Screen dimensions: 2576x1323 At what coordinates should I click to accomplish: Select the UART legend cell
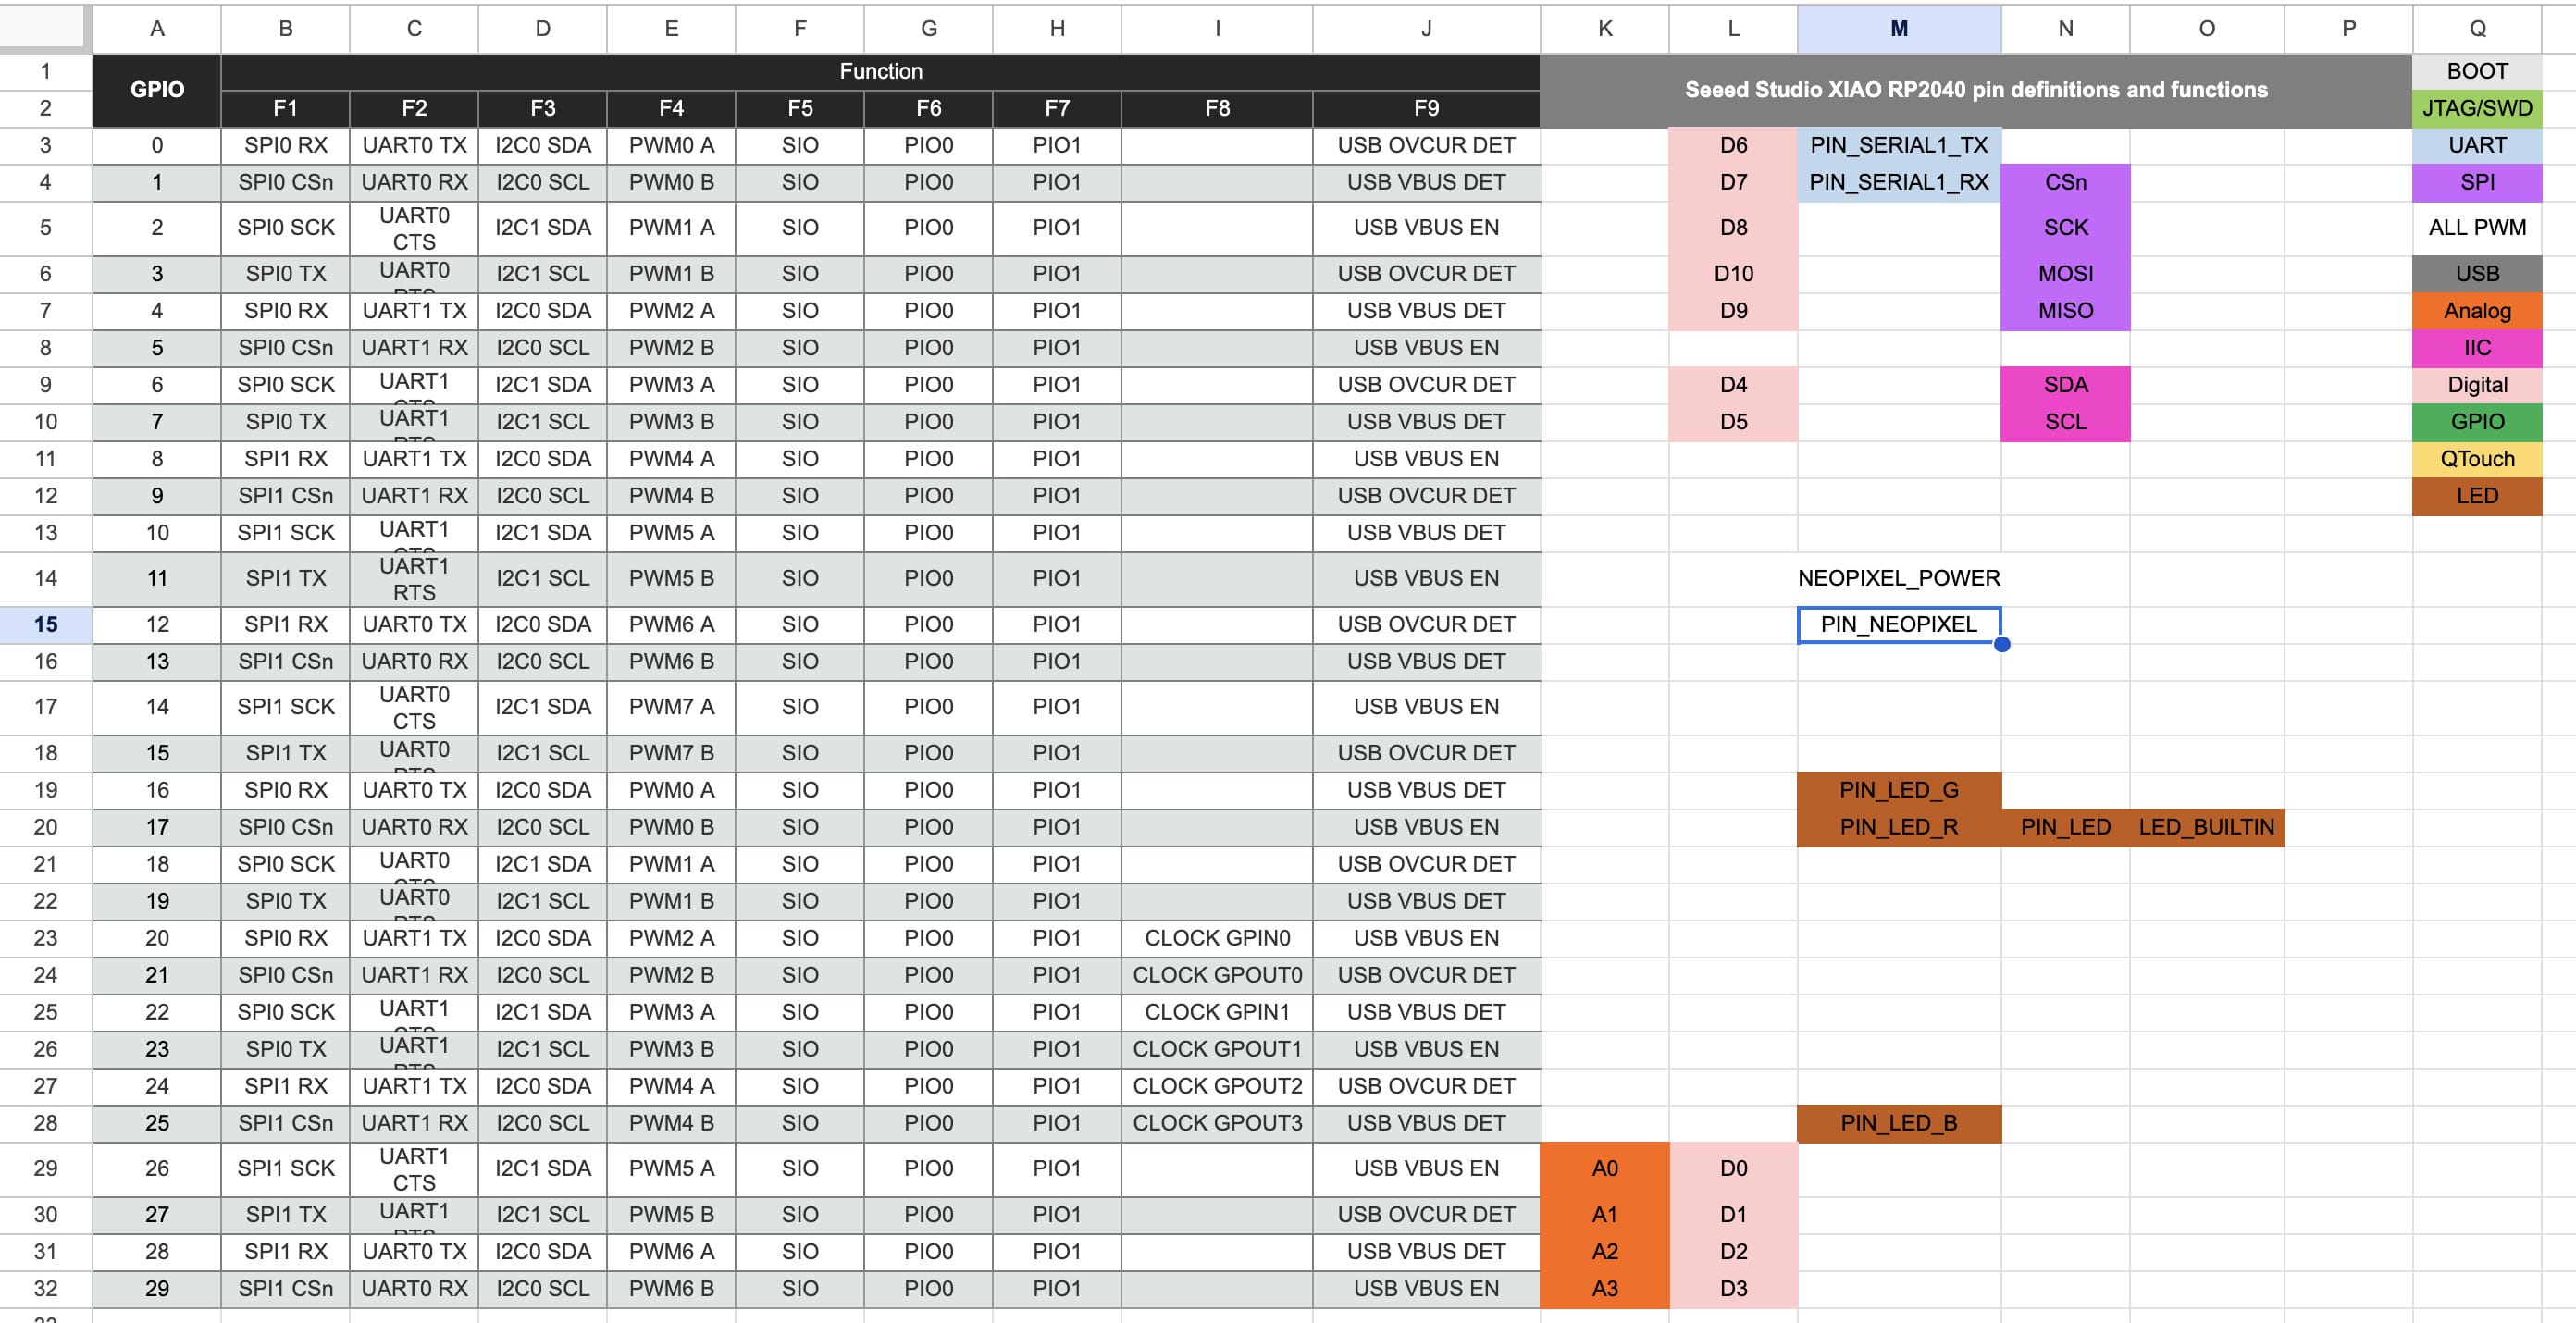2477,146
